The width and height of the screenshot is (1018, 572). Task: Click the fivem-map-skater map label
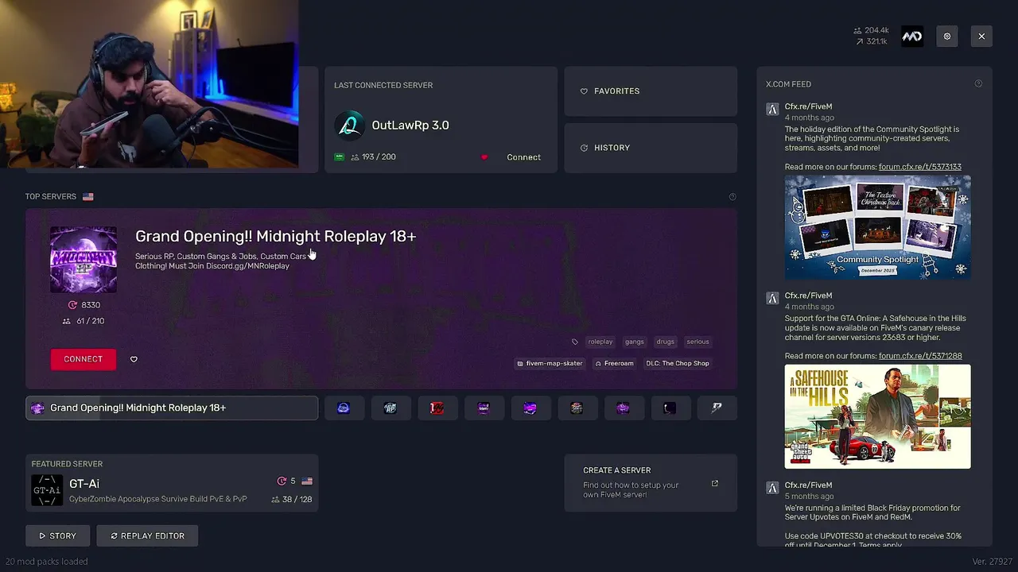[x=550, y=363]
